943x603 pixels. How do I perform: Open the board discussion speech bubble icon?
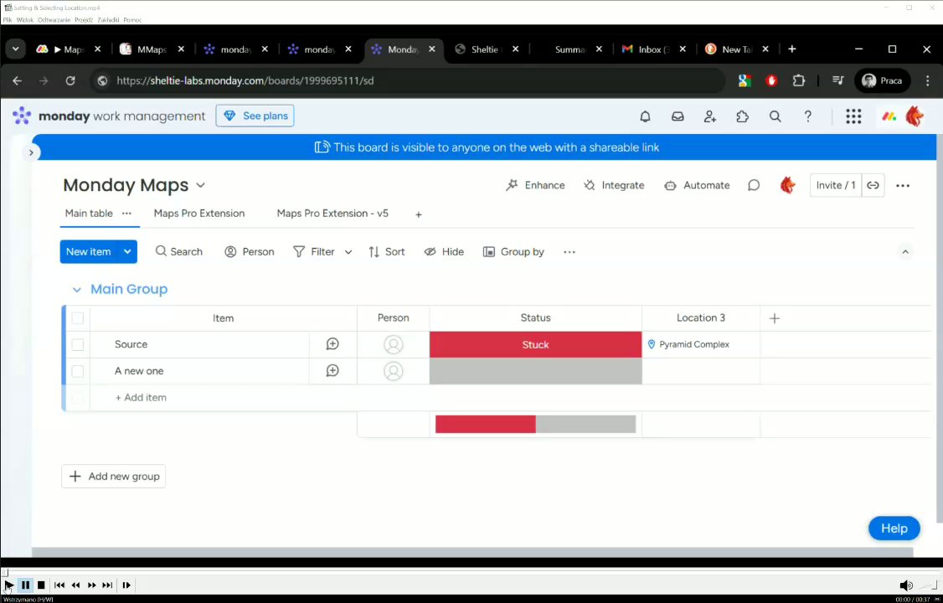click(754, 186)
